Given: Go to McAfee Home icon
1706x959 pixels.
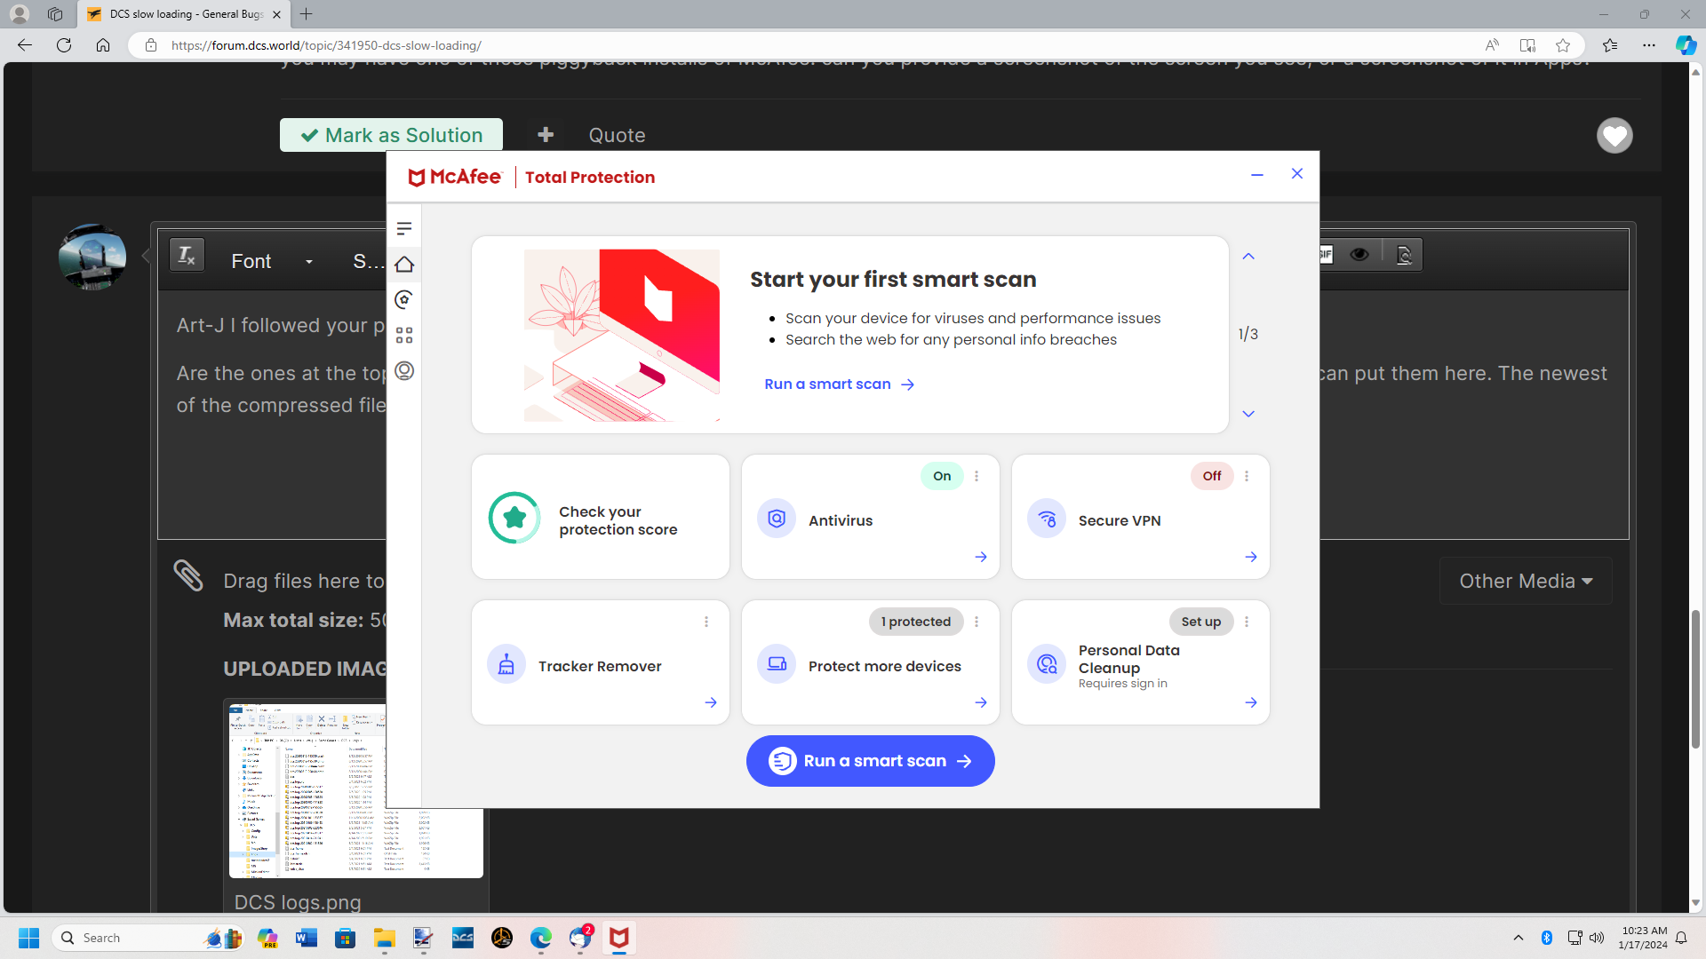Looking at the screenshot, I should [x=404, y=265].
